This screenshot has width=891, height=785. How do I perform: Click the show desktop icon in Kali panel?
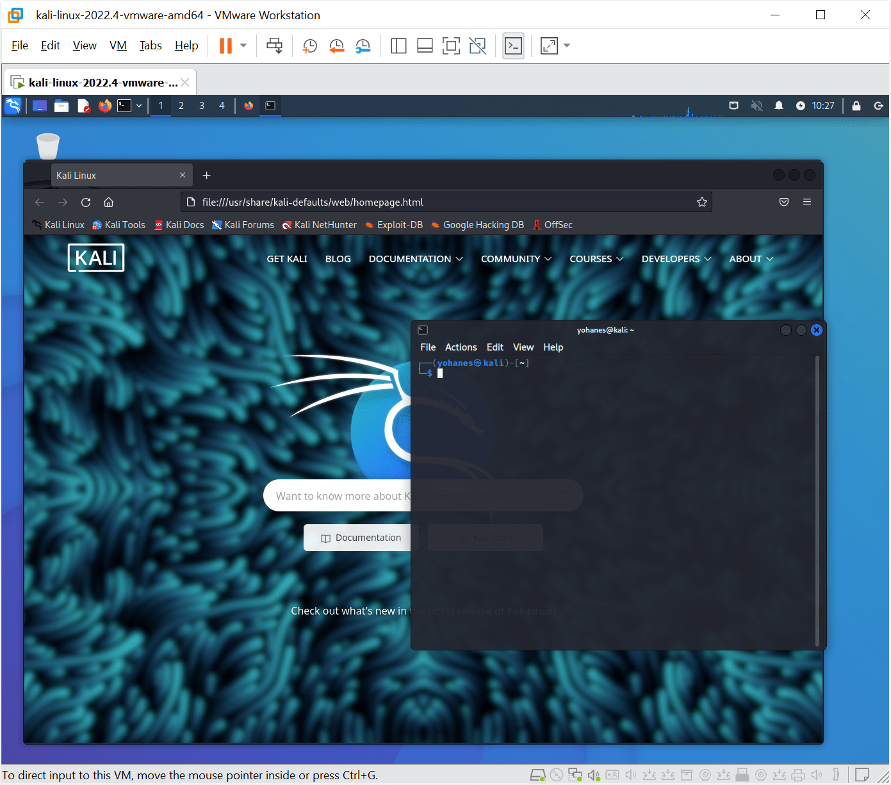click(40, 106)
